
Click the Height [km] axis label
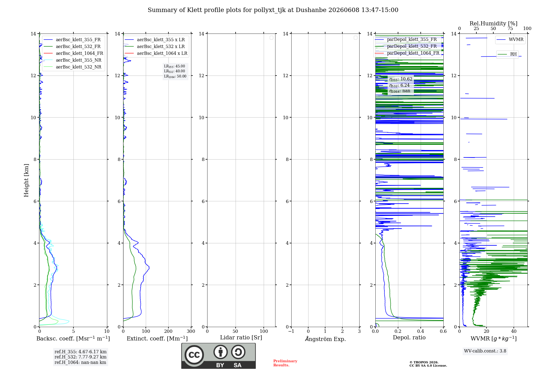(x=26, y=180)
